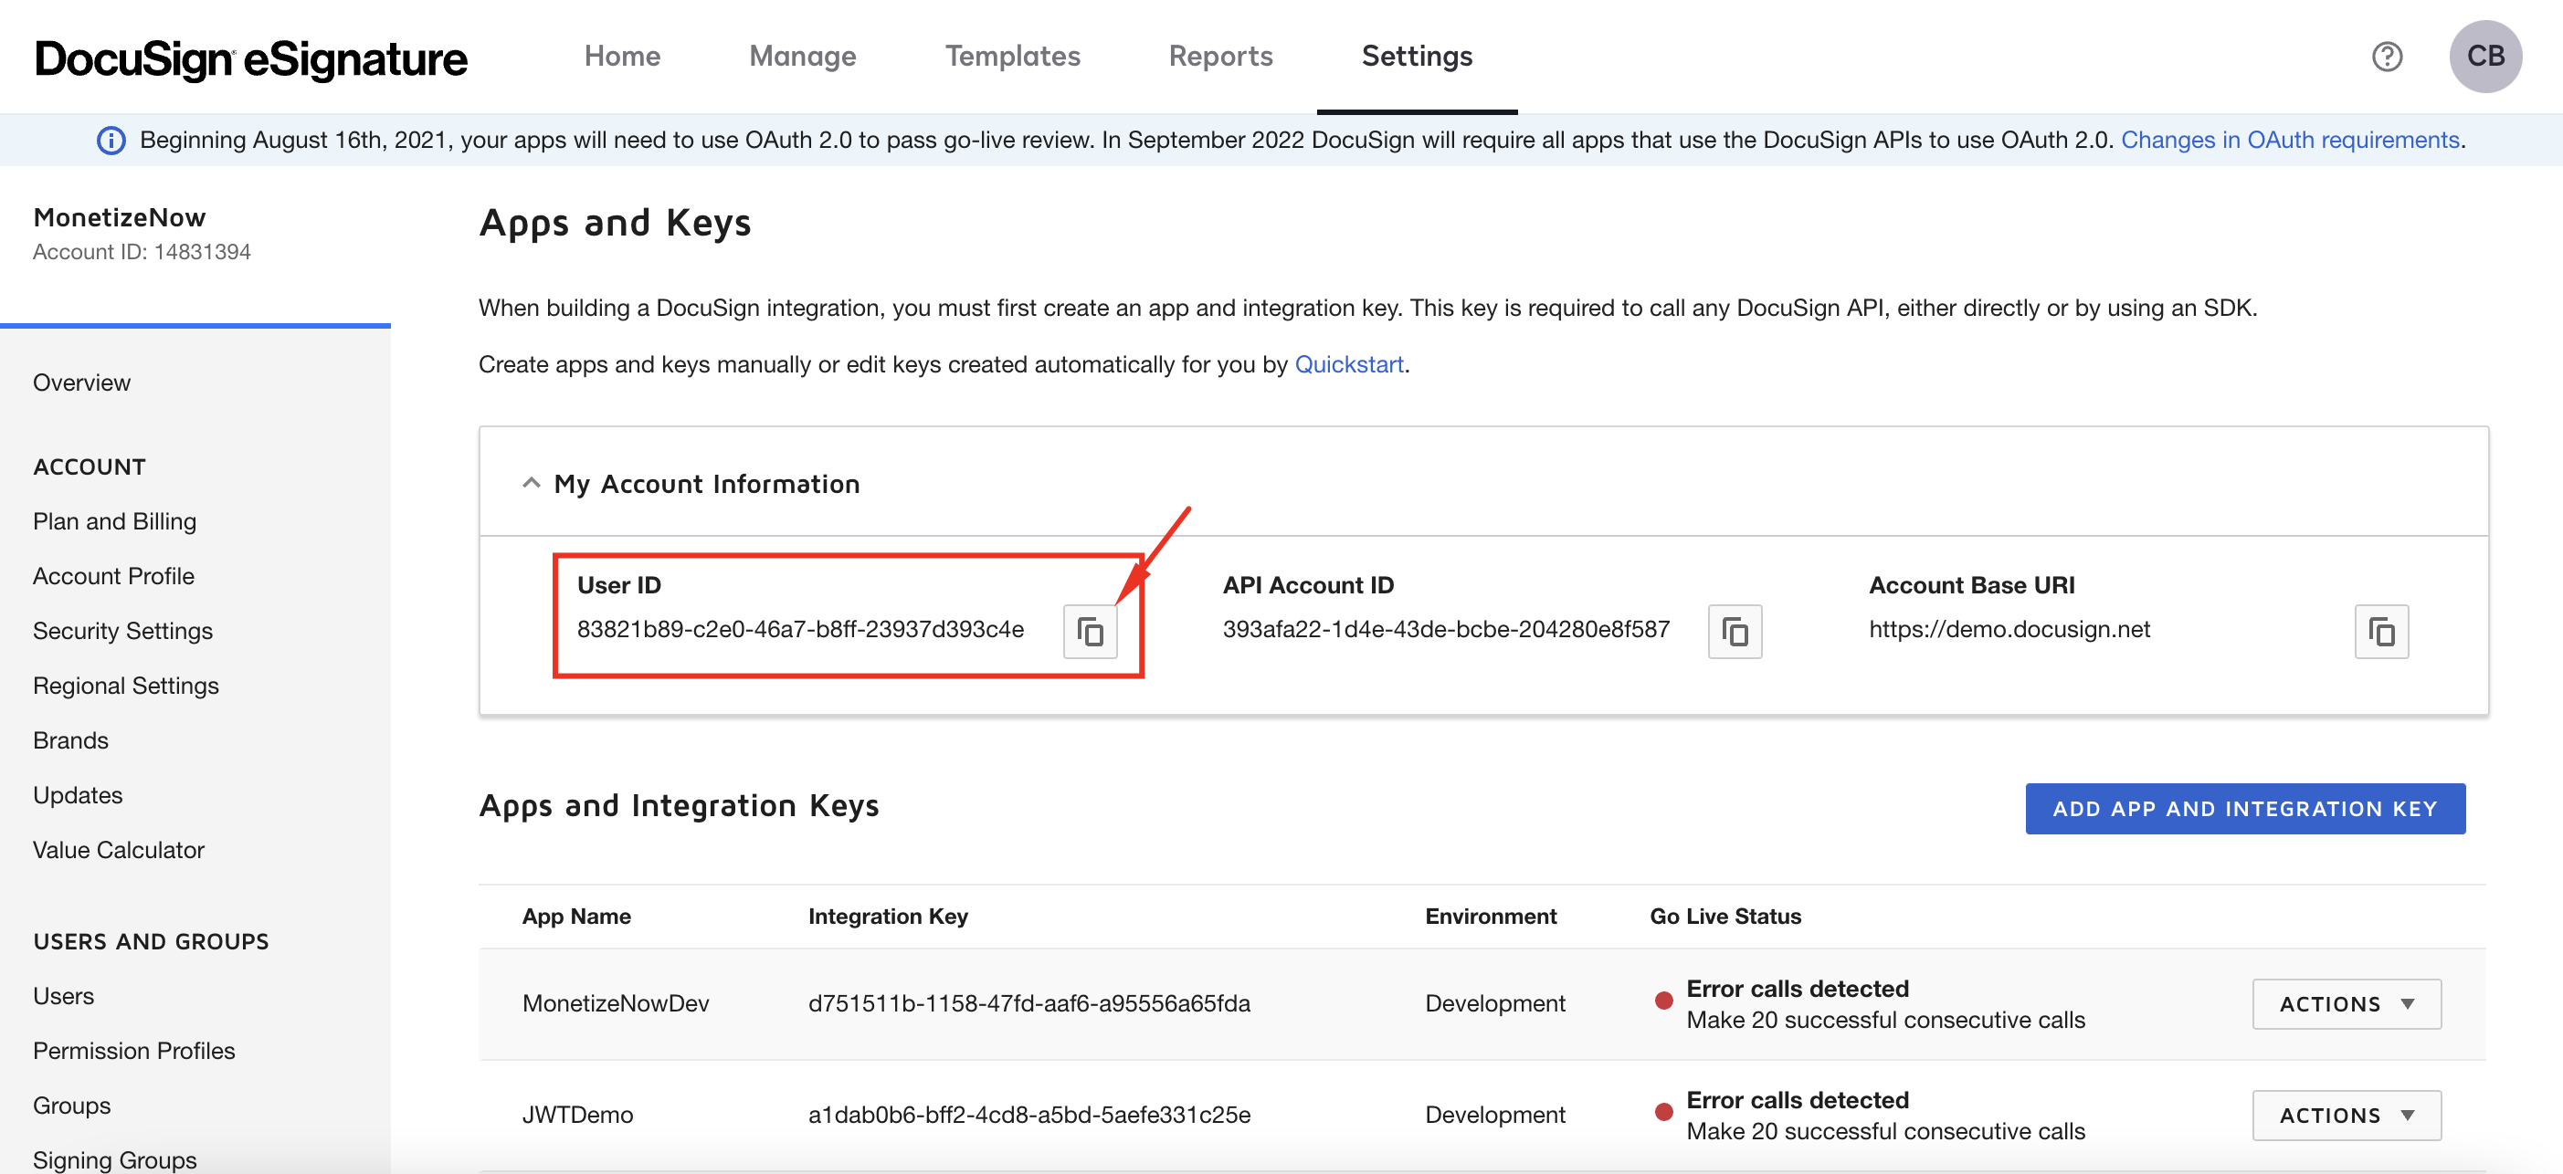Open Regional Settings

point(125,686)
